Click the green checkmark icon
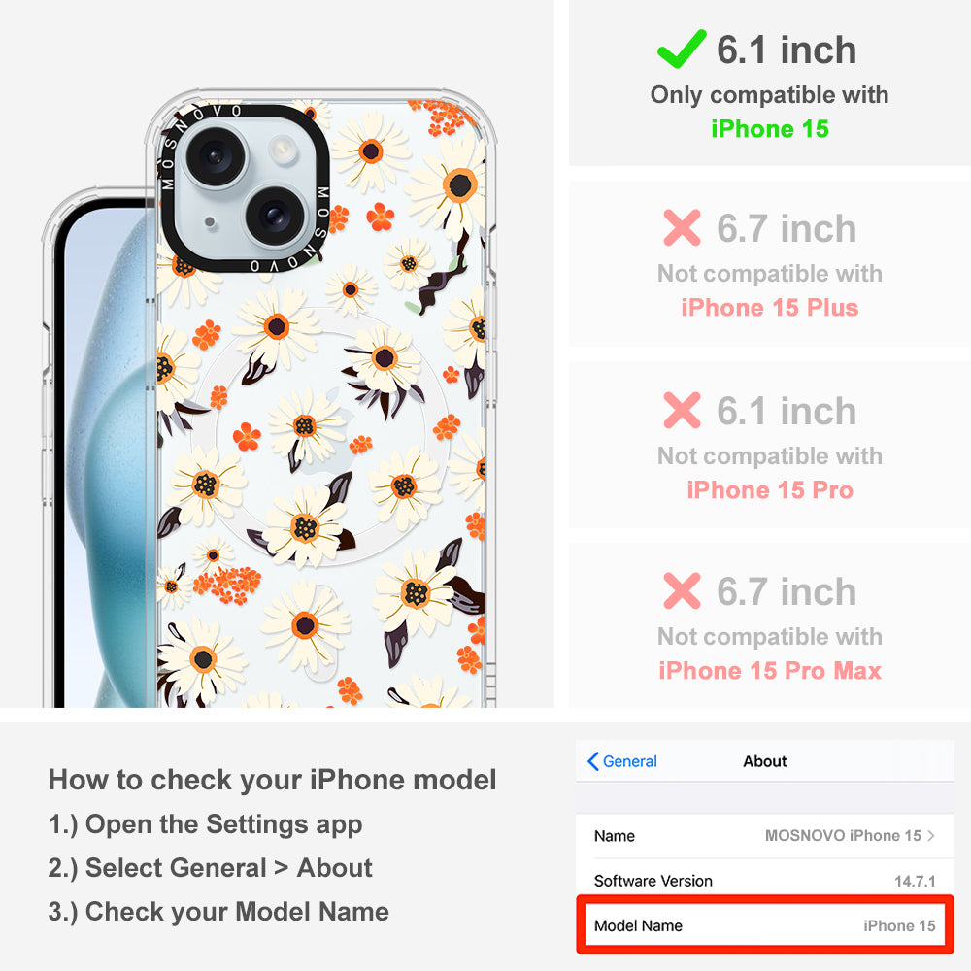The height and width of the screenshot is (971, 971). (682, 49)
